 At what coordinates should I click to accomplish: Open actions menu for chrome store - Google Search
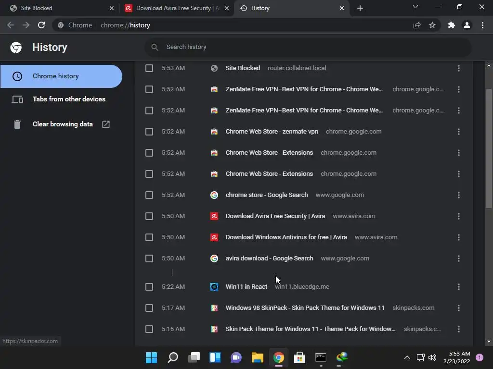pyautogui.click(x=459, y=195)
